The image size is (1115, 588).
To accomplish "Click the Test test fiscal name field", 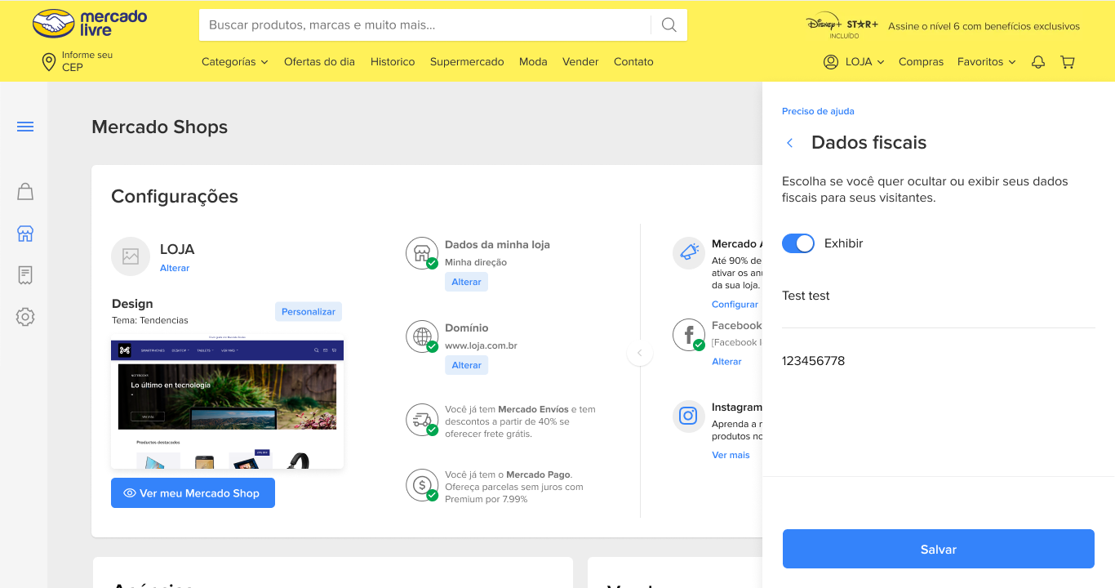I will pyautogui.click(x=939, y=296).
